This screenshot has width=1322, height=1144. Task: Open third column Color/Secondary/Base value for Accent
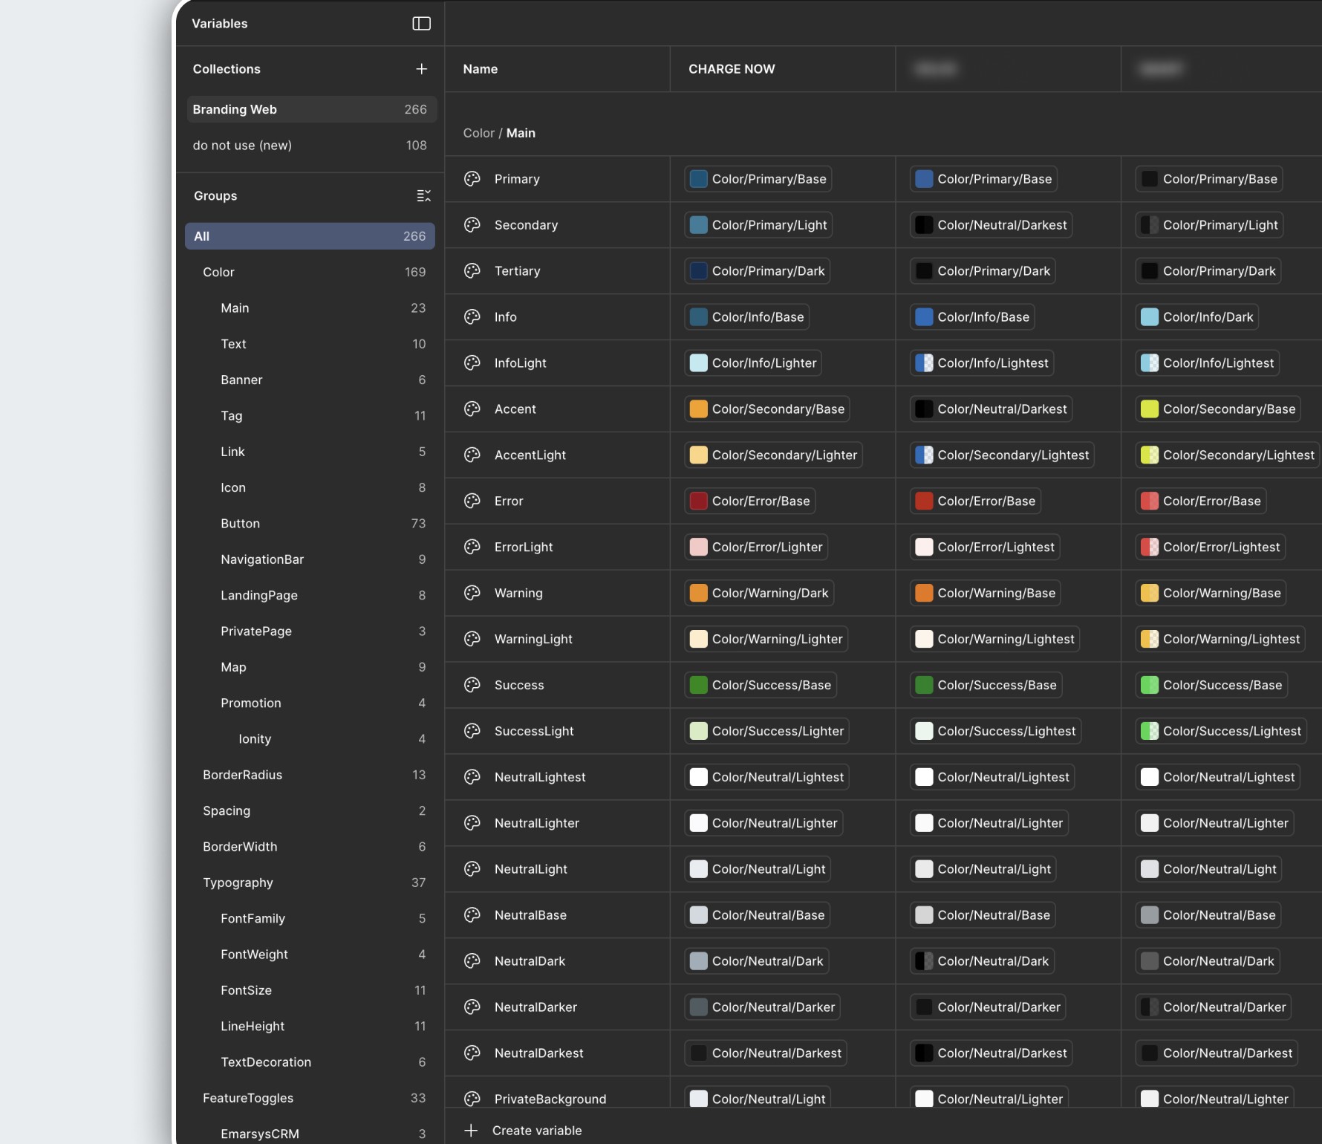coord(1218,409)
